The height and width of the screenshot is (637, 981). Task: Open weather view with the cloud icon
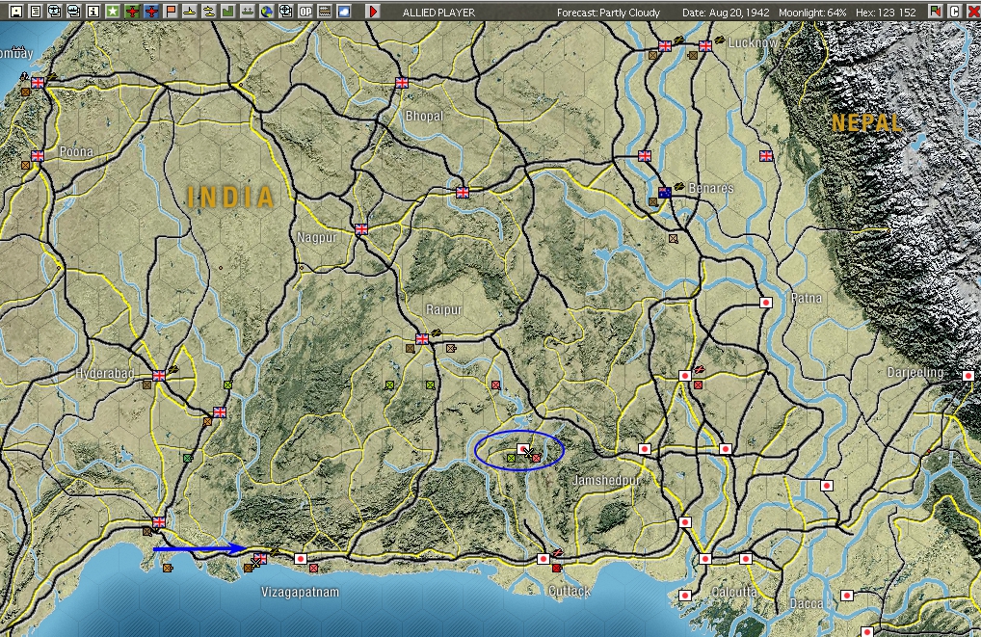343,11
